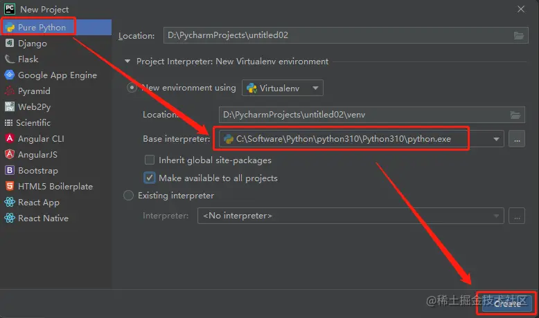Select React App project type

56,202
